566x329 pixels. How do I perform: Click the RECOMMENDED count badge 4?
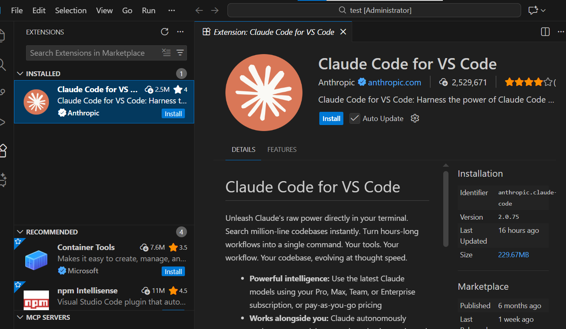point(181,232)
